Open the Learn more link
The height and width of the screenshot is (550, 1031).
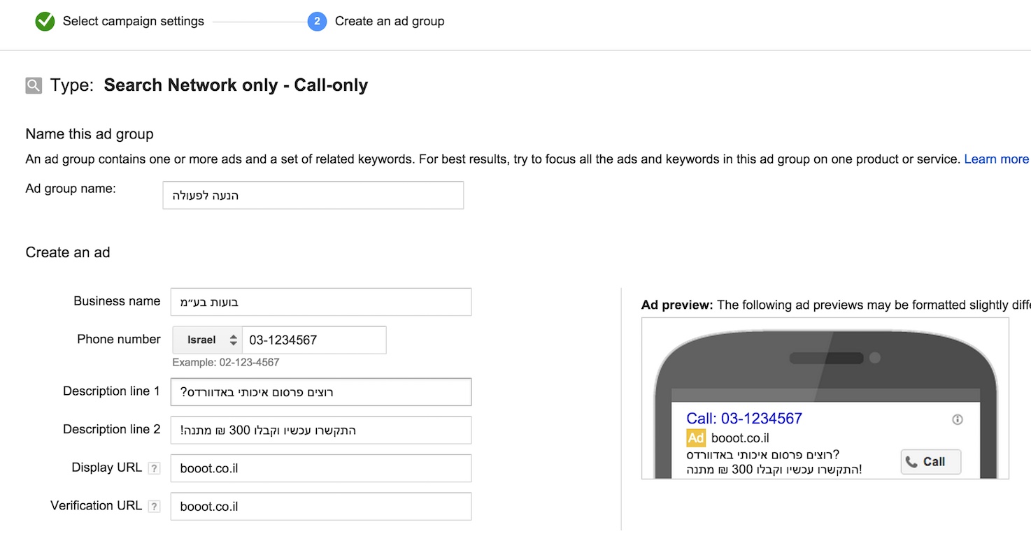pyautogui.click(x=996, y=159)
